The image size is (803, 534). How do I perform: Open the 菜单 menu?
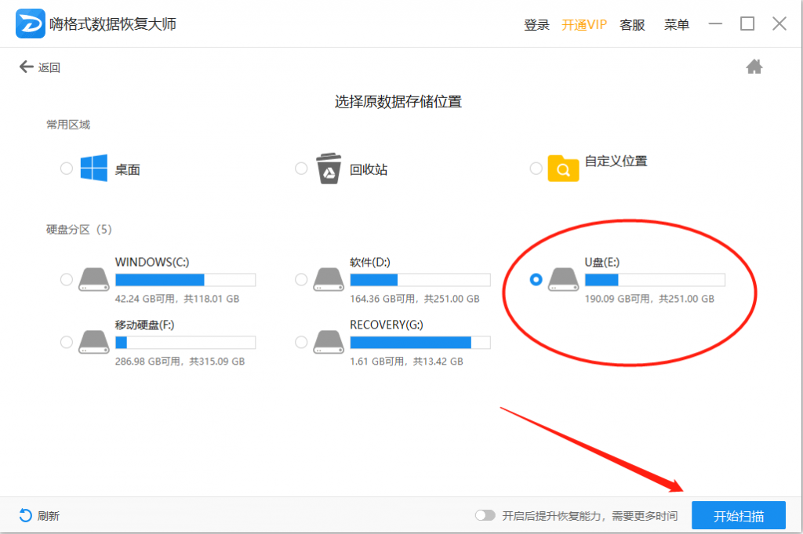pyautogui.click(x=677, y=24)
